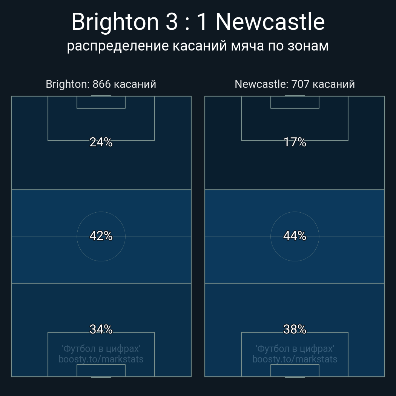Viewport: 396px width, 396px height.
Task: Click 'Футбол в цифрах' watermark on Brighton pitch
Action: point(101,348)
